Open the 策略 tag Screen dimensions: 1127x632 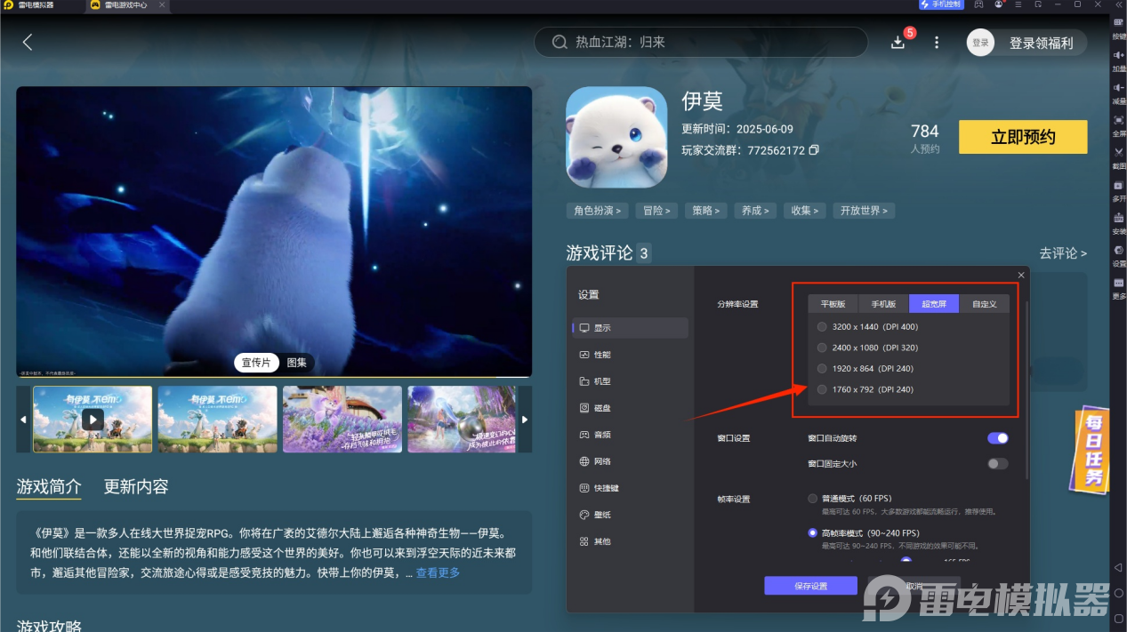[706, 211]
